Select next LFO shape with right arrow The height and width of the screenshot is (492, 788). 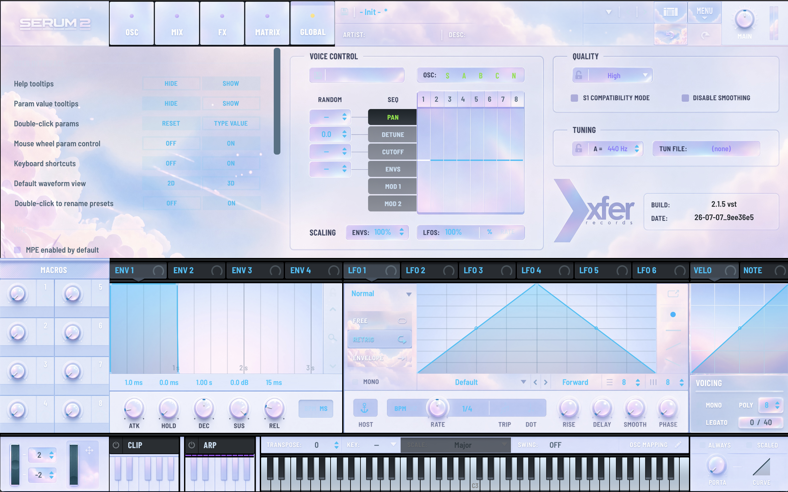545,382
